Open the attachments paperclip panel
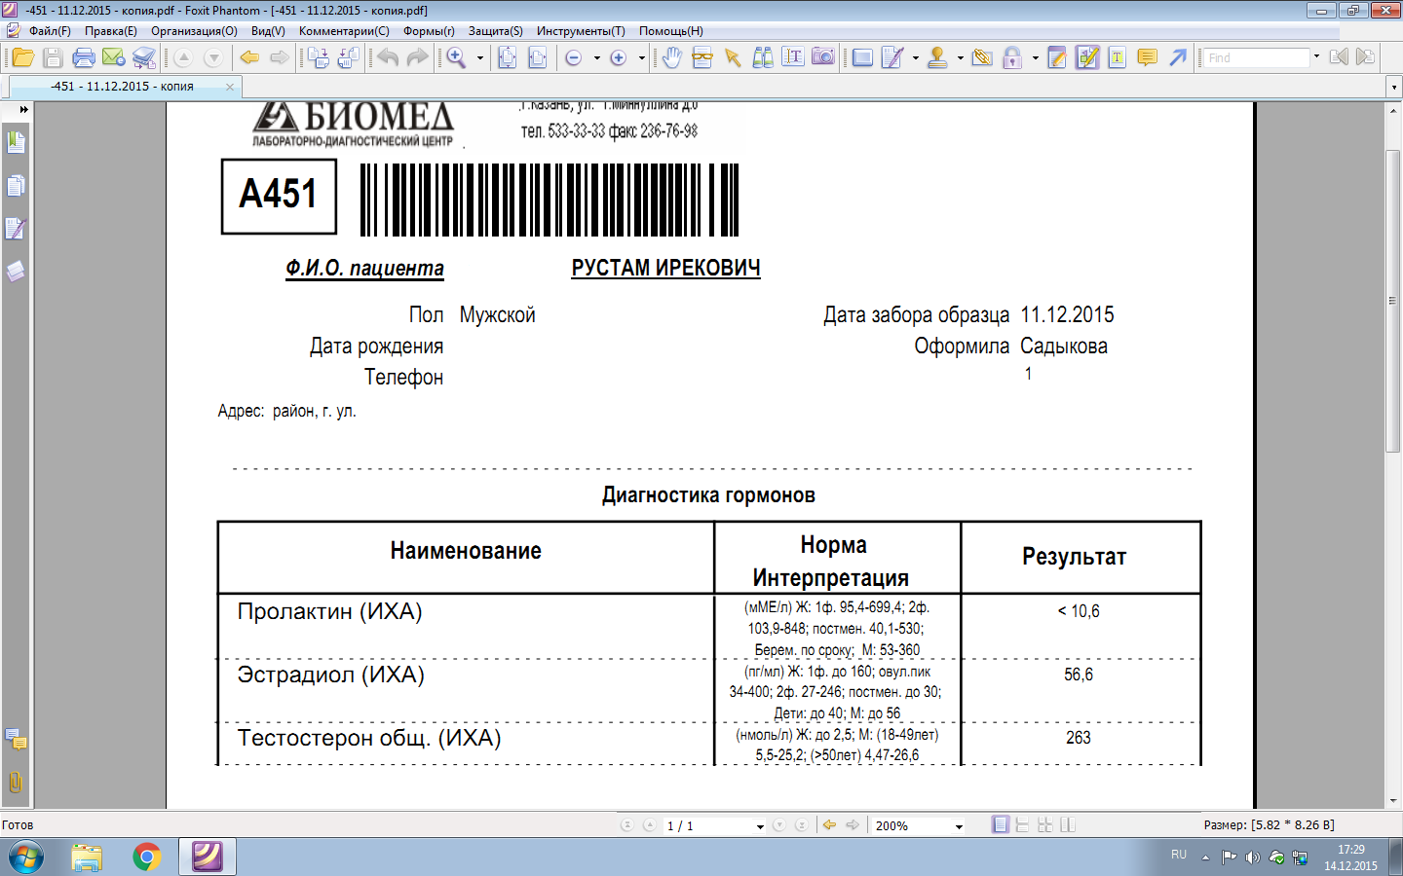 pyautogui.click(x=16, y=783)
